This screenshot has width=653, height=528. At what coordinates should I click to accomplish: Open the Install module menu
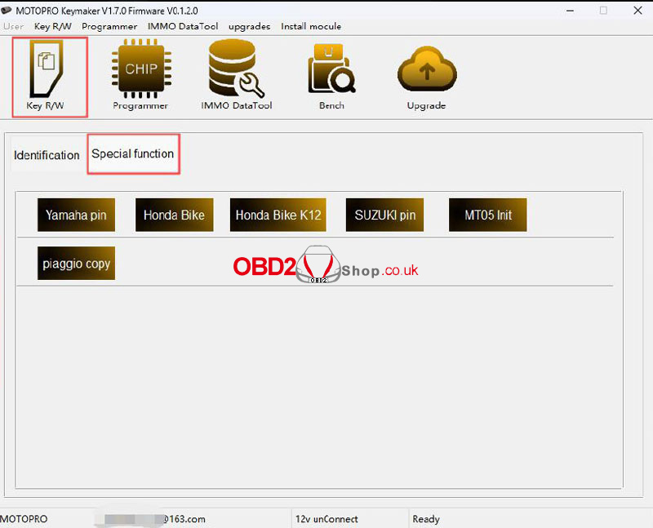tap(311, 26)
